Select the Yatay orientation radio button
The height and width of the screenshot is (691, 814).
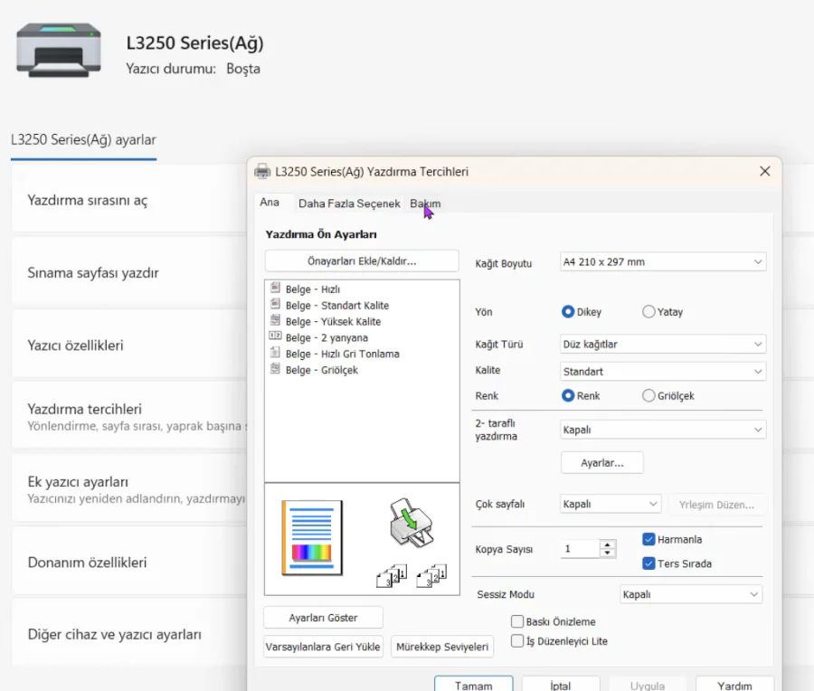[648, 312]
